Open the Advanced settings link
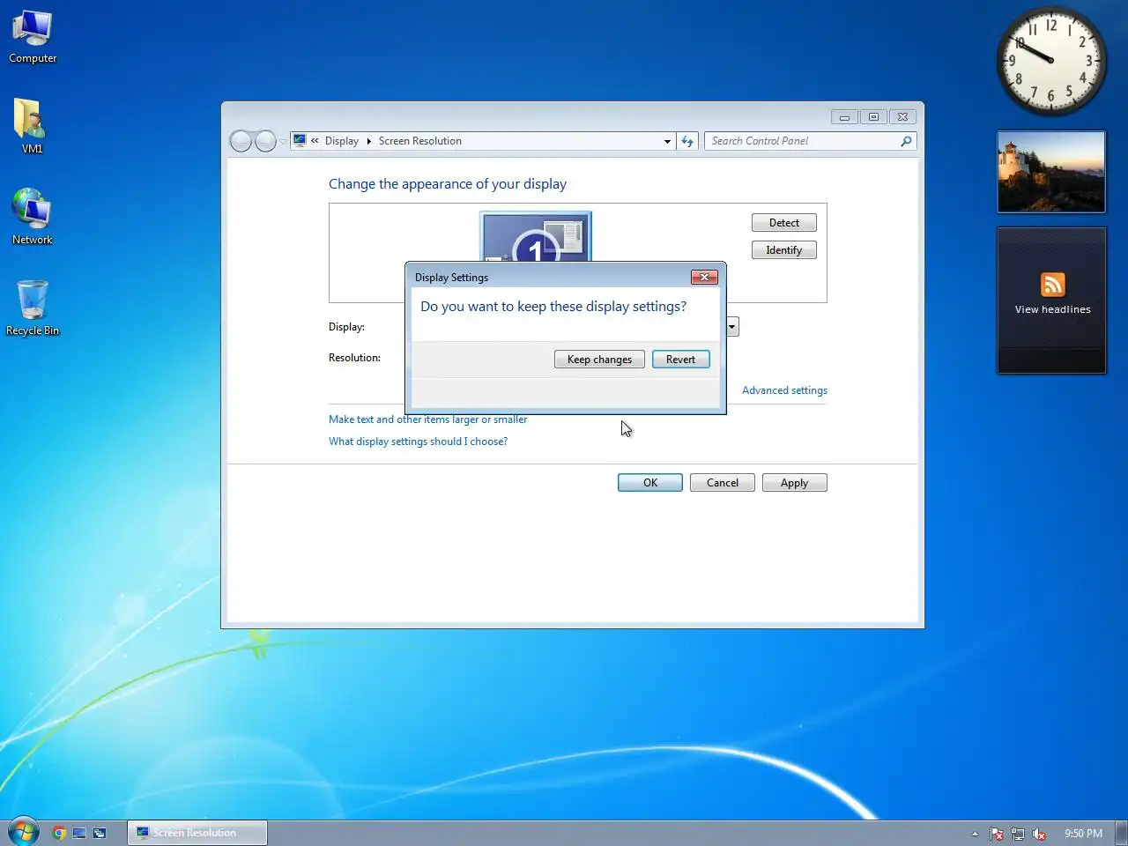This screenshot has width=1128, height=846. [x=784, y=390]
